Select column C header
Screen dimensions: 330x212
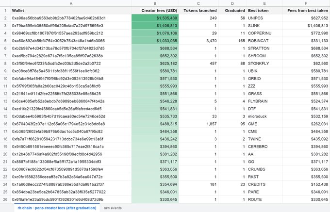click(x=198, y=3)
